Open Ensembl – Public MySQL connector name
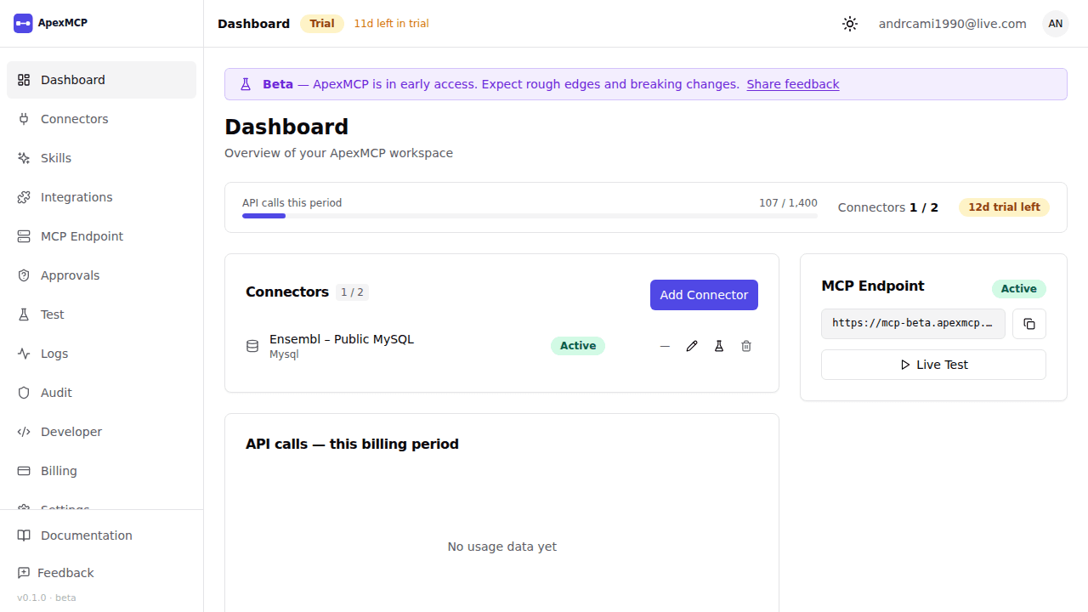This screenshot has height=612, width=1088. [342, 339]
